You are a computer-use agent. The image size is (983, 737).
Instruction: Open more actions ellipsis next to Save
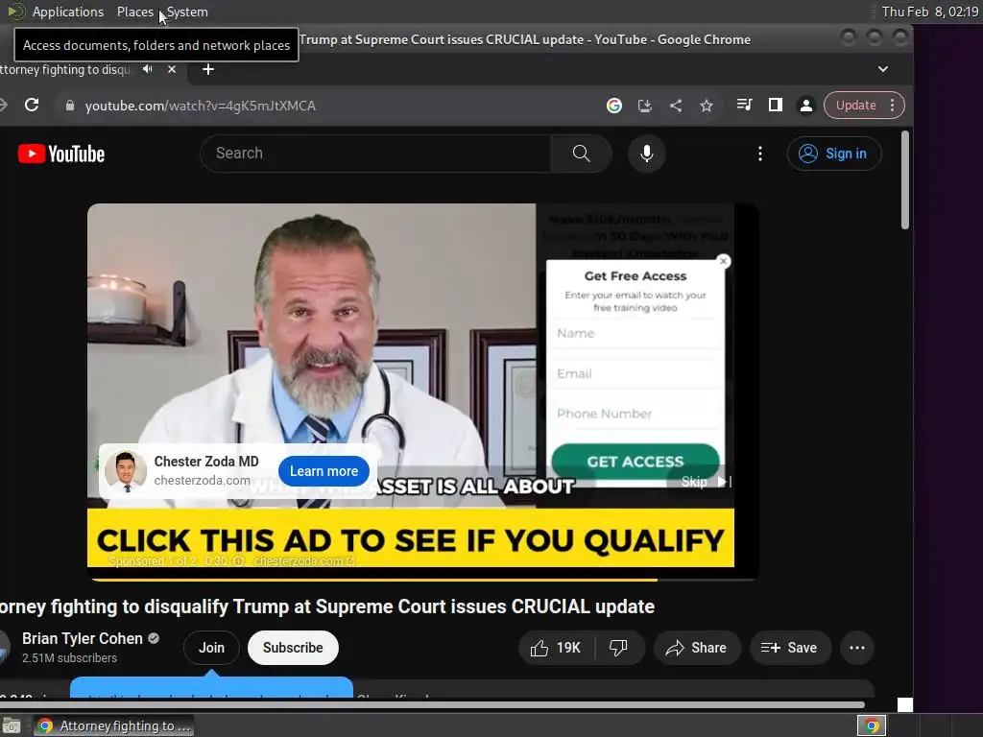pyautogui.click(x=857, y=648)
